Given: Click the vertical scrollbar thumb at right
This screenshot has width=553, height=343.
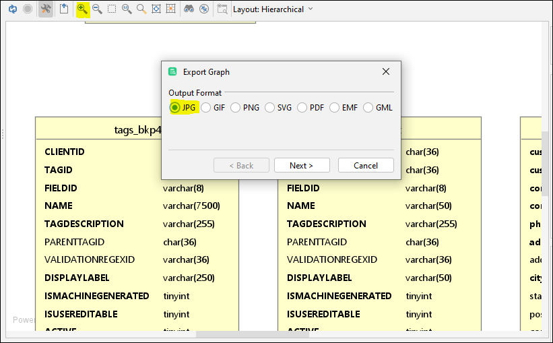Looking at the screenshot, I should point(545,163).
